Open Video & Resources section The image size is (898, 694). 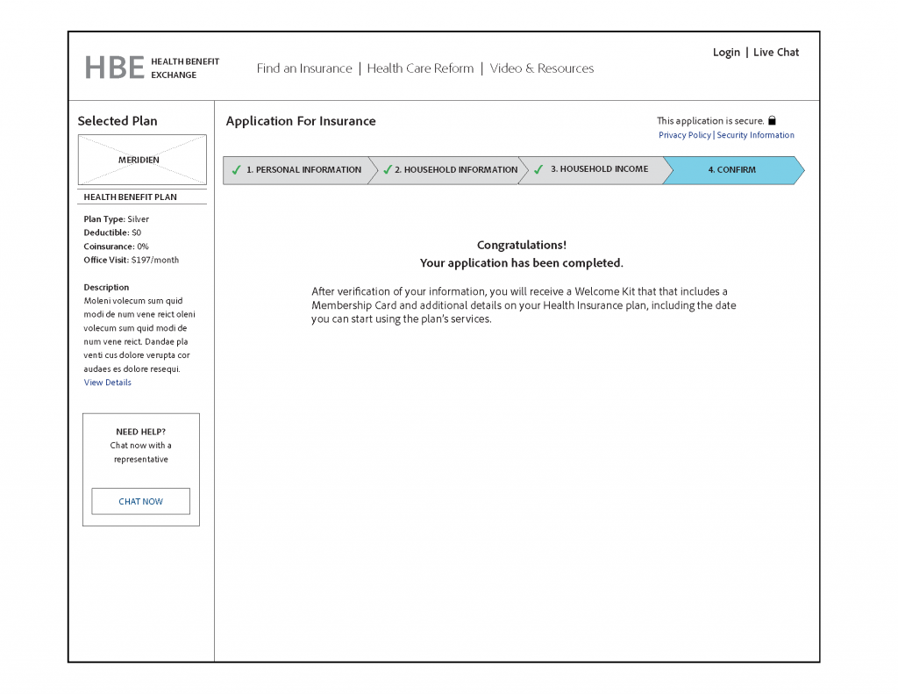point(541,68)
